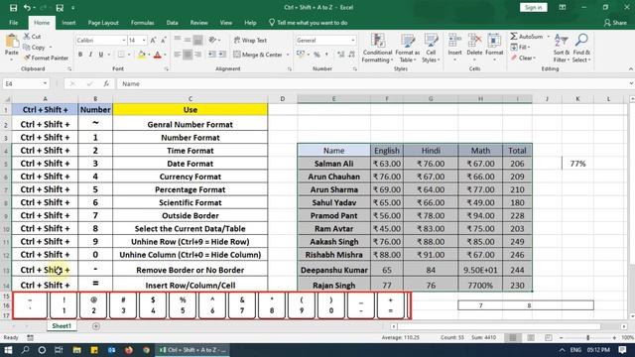This screenshot has height=357, width=635.
Task: Click the Increase Decimal icon
Action: coord(341,55)
